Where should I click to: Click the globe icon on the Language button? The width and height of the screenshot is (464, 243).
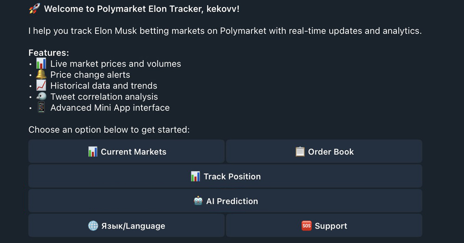coord(93,226)
